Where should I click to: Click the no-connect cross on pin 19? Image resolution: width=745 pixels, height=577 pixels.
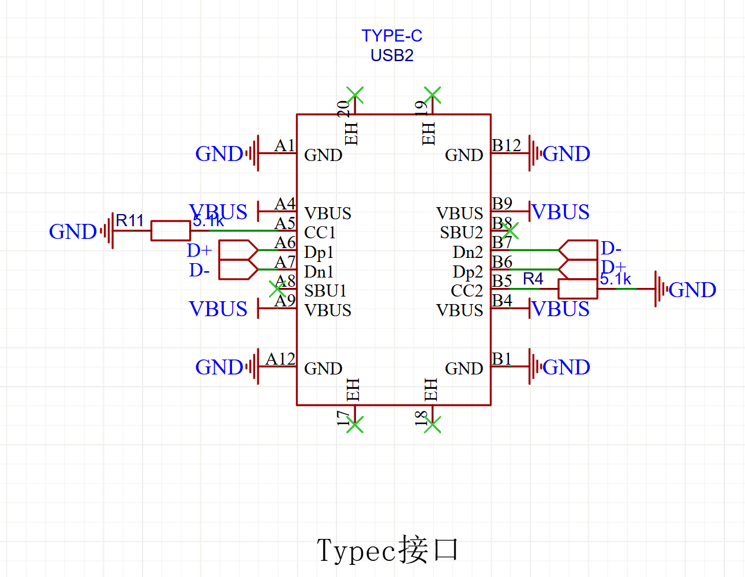pos(432,95)
